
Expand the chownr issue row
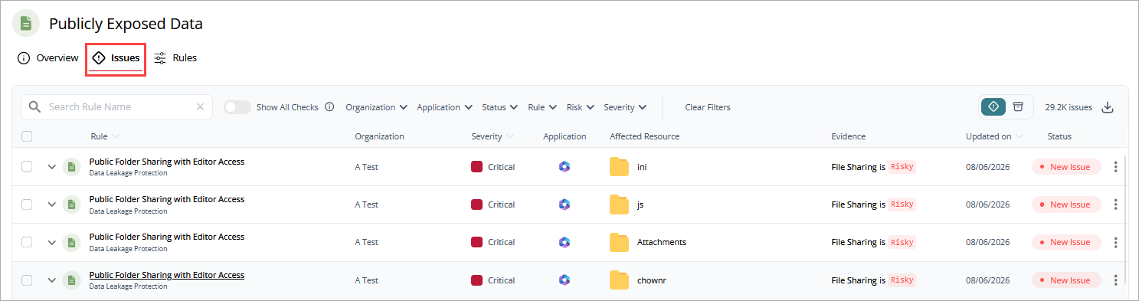(52, 280)
